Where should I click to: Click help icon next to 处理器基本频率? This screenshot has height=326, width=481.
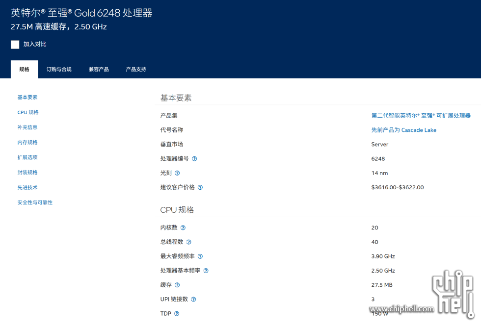(x=206, y=271)
